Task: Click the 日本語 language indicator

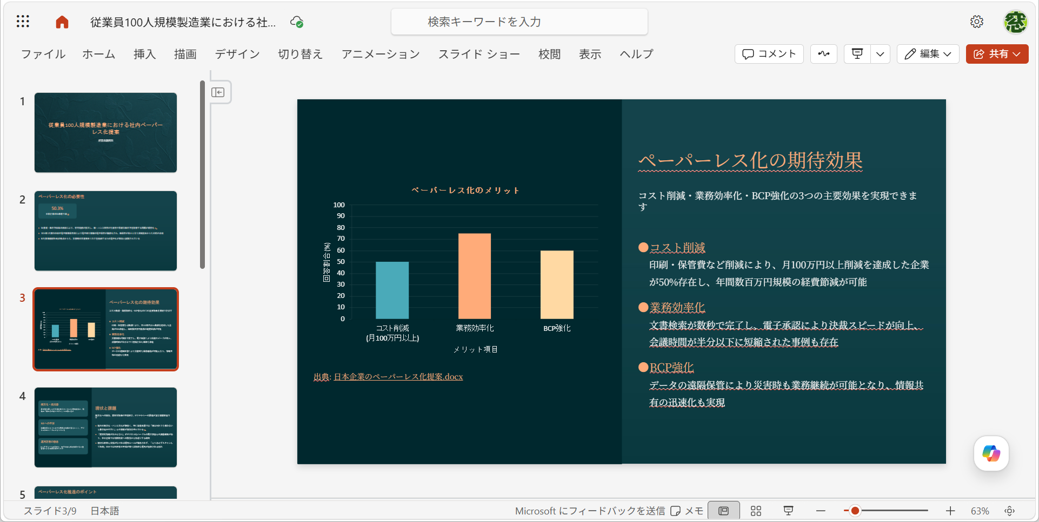Action: coord(104,511)
